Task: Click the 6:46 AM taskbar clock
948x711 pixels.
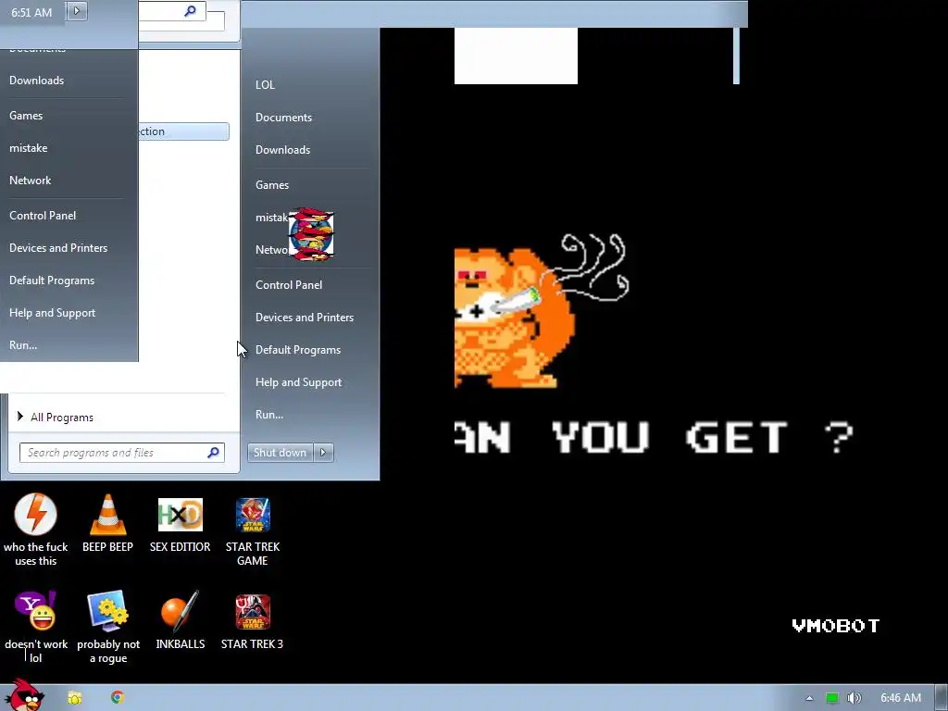Action: point(900,698)
